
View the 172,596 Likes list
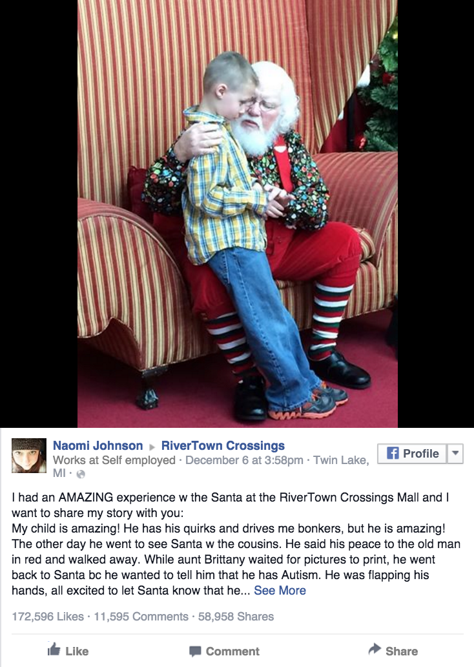(48, 617)
